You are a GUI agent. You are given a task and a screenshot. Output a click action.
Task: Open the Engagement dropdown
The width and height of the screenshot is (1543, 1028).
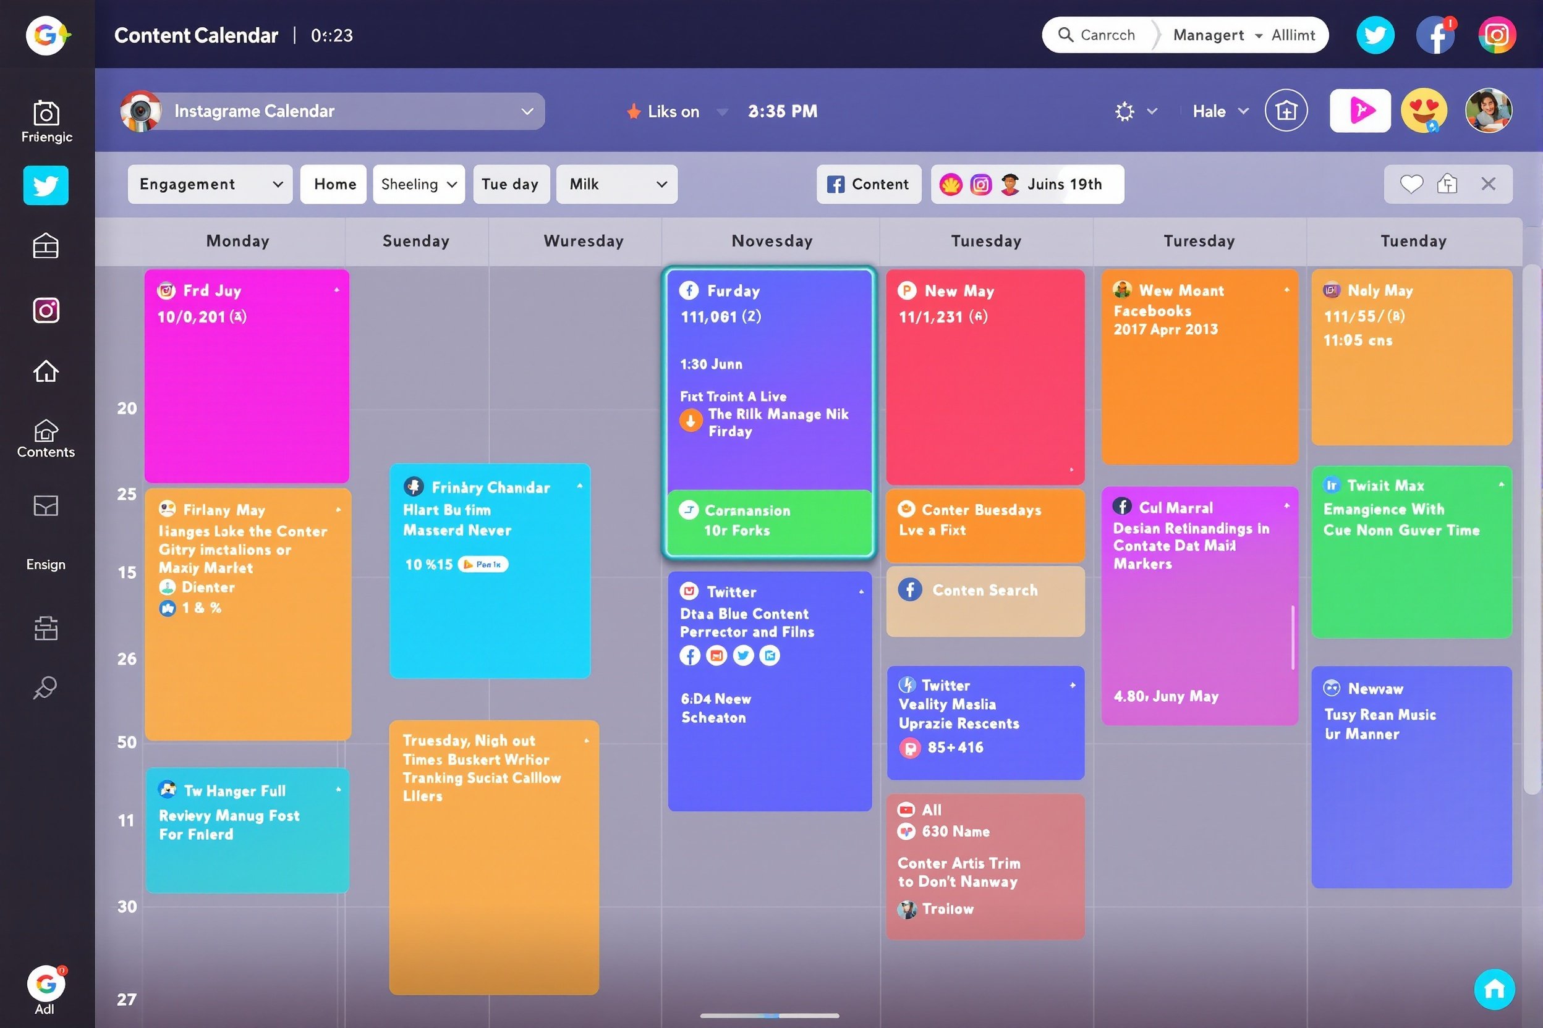(x=210, y=184)
